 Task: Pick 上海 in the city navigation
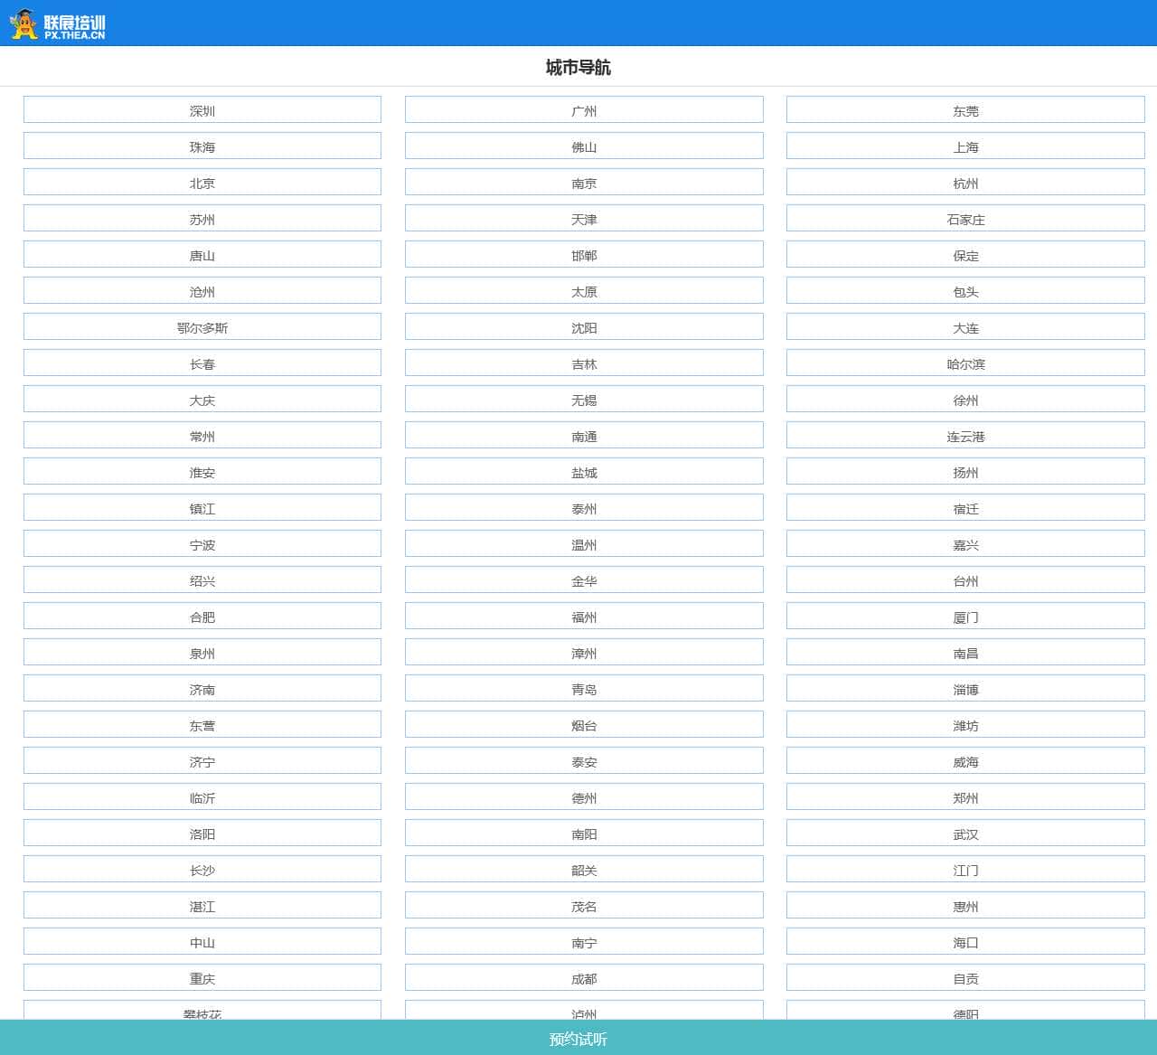click(965, 146)
